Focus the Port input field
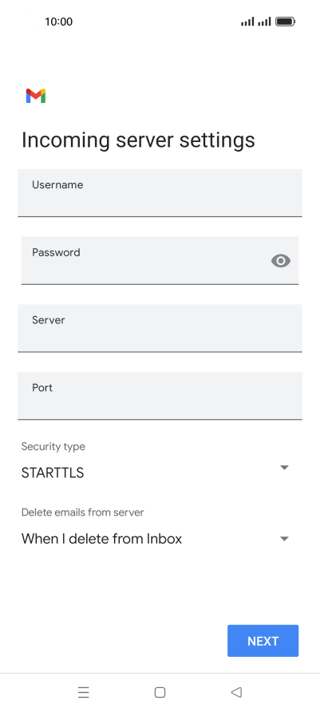 (160, 396)
